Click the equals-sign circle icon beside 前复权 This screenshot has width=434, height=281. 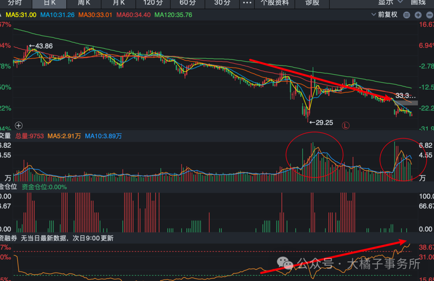(x=406, y=15)
